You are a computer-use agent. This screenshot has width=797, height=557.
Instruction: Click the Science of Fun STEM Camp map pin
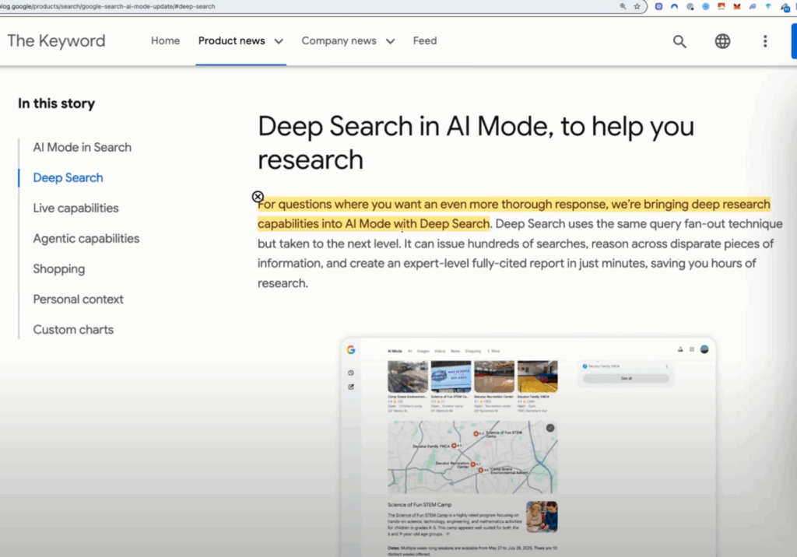pyautogui.click(x=476, y=433)
